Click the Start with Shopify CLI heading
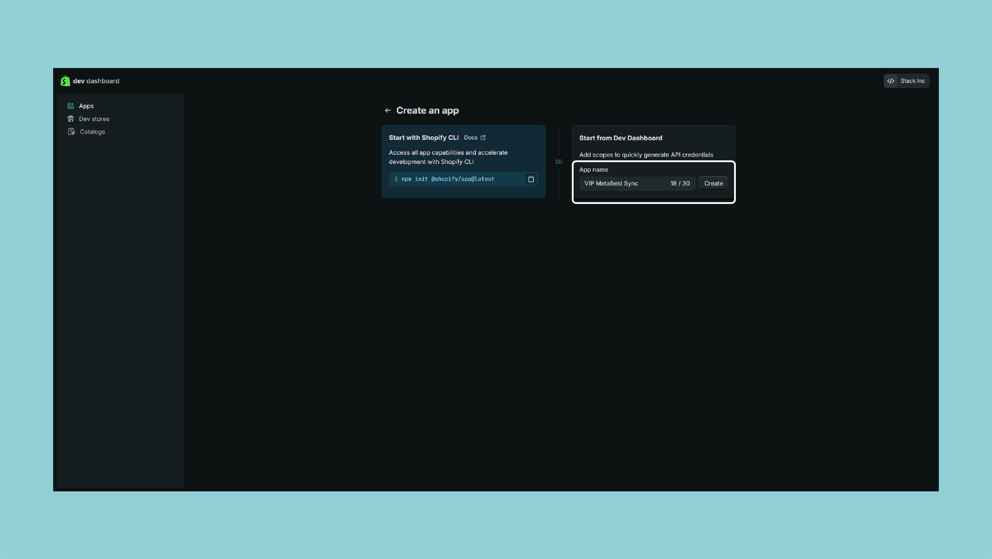This screenshot has width=992, height=559. pyautogui.click(x=423, y=138)
